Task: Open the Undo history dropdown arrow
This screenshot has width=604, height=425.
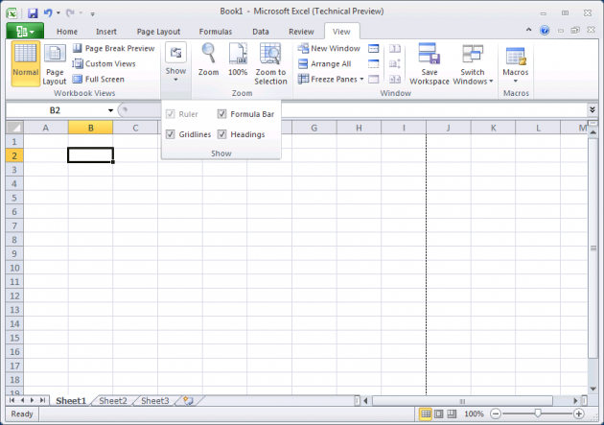Action: pos(58,13)
